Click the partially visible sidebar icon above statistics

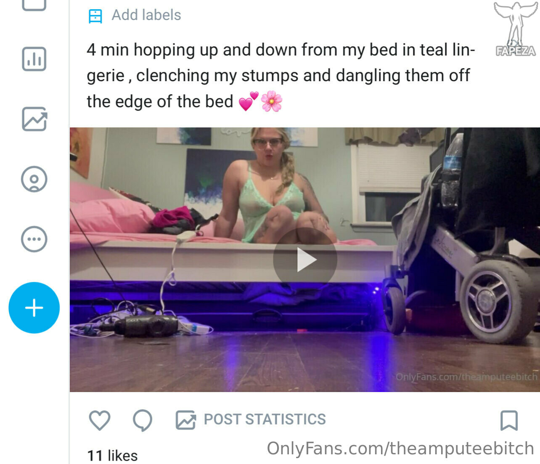[x=34, y=5]
